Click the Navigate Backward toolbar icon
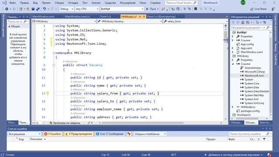This screenshot has width=279, height=157. [x=7, y=9]
